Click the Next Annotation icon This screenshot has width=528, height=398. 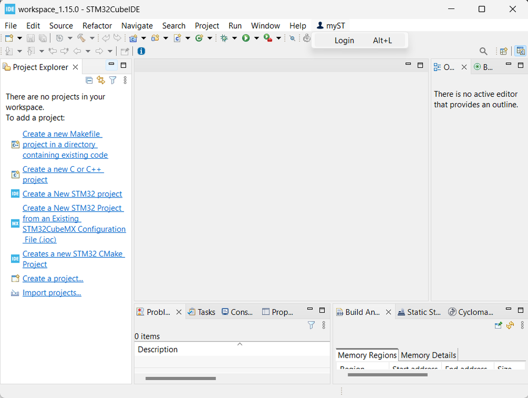pos(9,51)
